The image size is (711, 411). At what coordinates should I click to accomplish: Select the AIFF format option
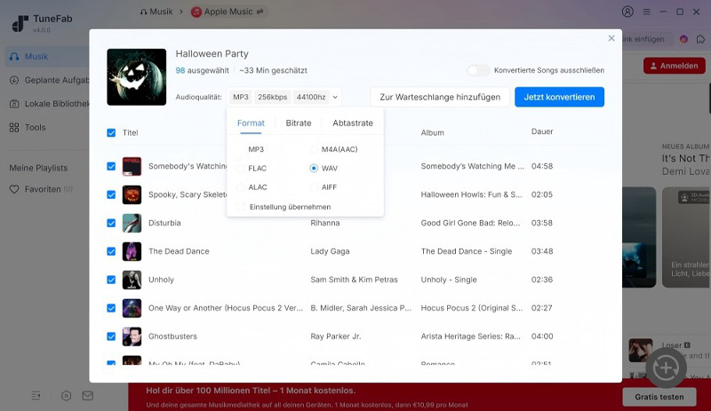tap(324, 187)
